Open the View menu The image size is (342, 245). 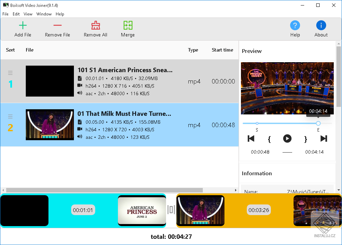28,14
